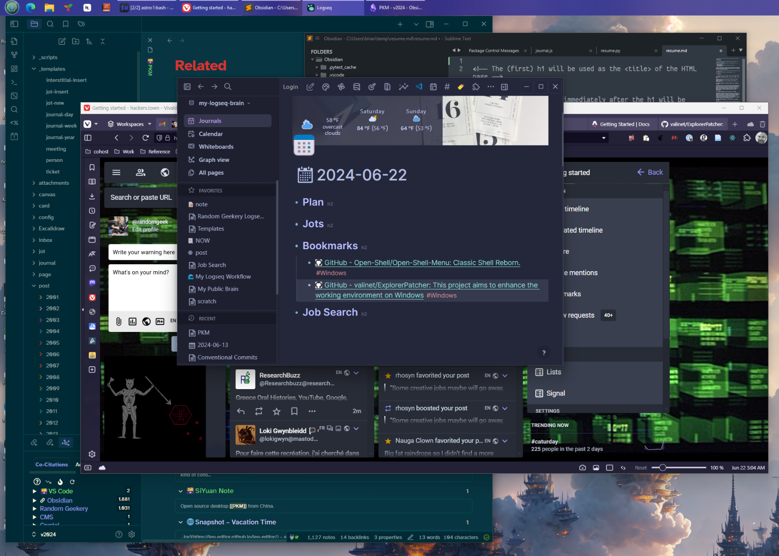Viewport: 779px width, 556px height.
Task: Toggle Obsidian left sidebar
Action: click(14, 24)
